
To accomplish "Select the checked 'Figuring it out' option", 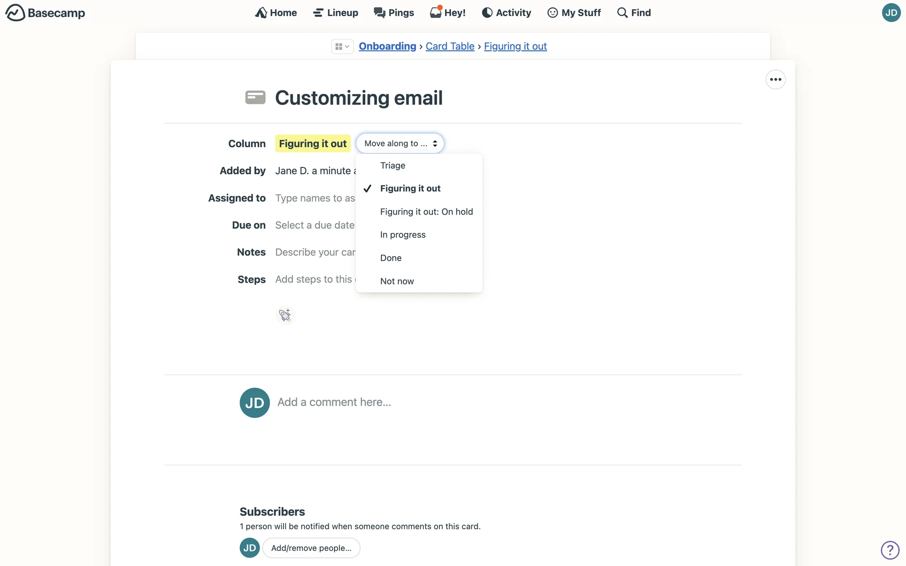I will (410, 189).
